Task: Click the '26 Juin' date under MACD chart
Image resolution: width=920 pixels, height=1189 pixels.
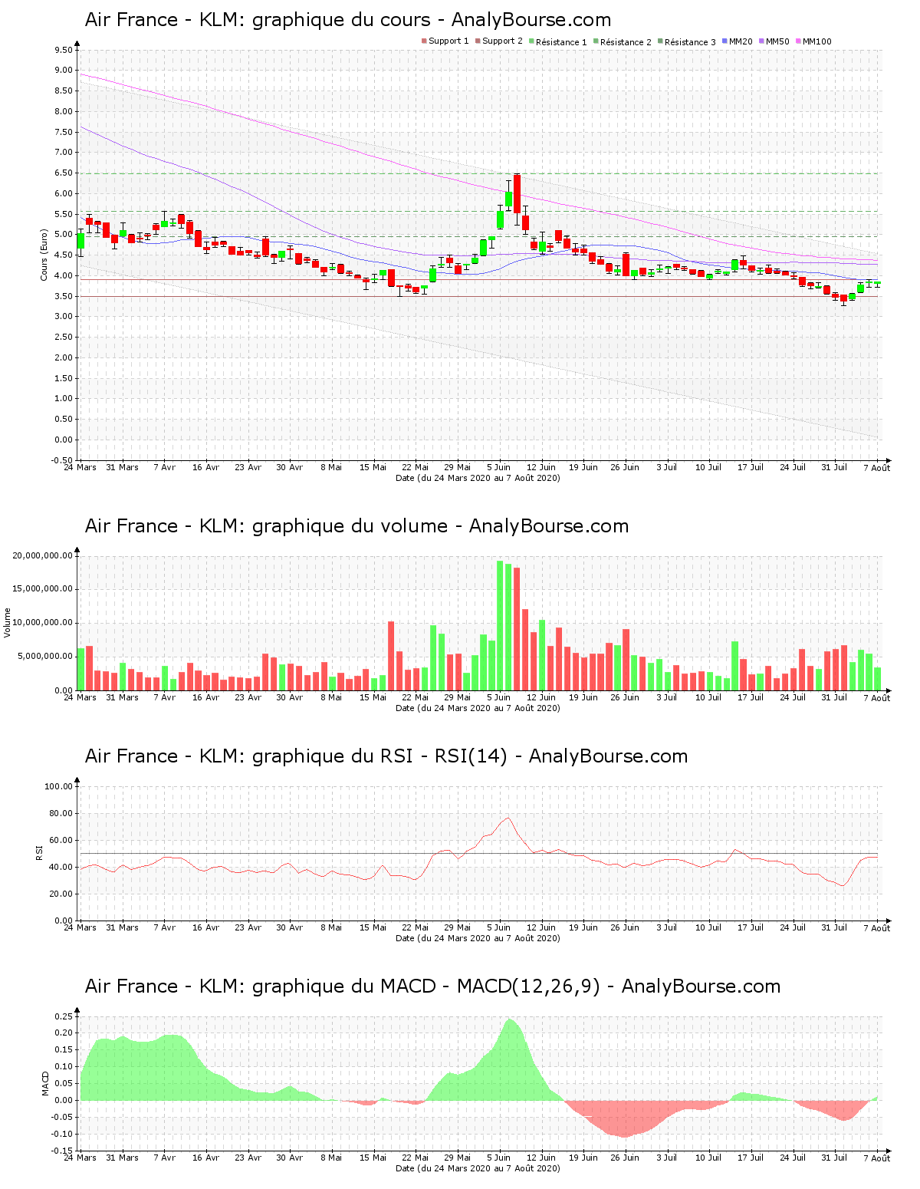Action: 625,1158
